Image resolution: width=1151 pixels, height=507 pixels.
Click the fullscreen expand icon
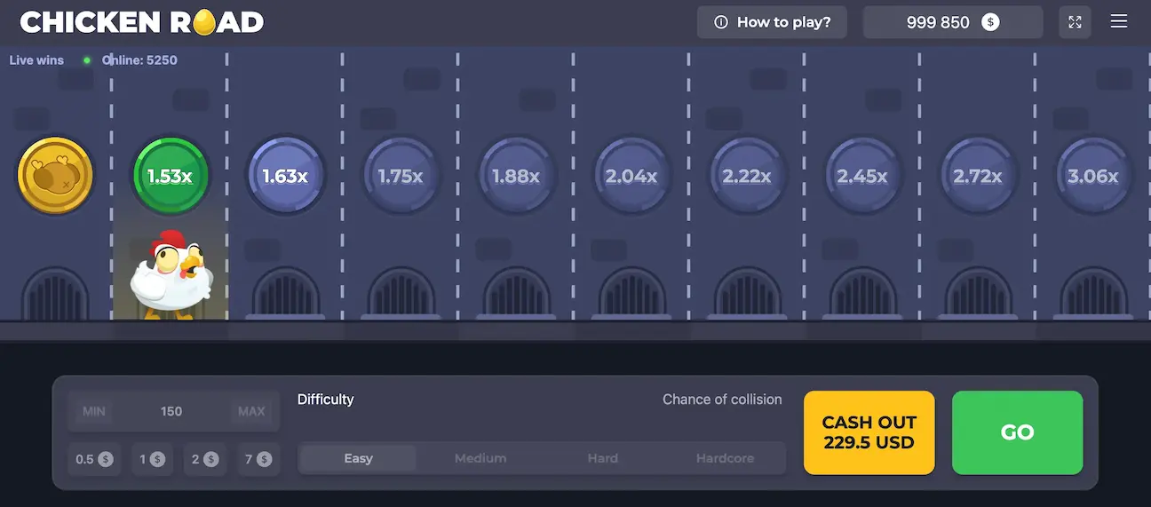pyautogui.click(x=1075, y=22)
